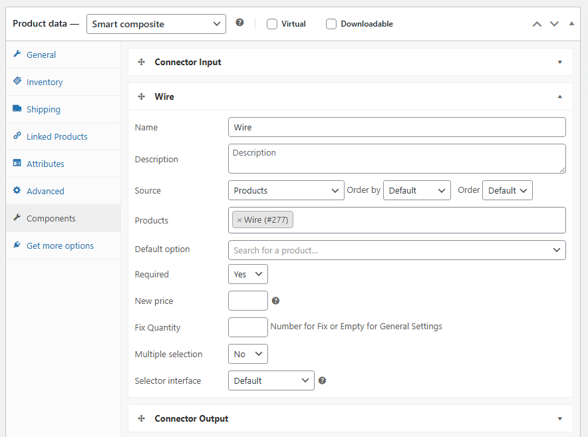Tick the Downloadable checkbox
The height and width of the screenshot is (437, 588).
click(331, 24)
